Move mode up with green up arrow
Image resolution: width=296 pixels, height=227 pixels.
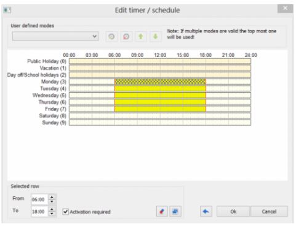[141, 37]
